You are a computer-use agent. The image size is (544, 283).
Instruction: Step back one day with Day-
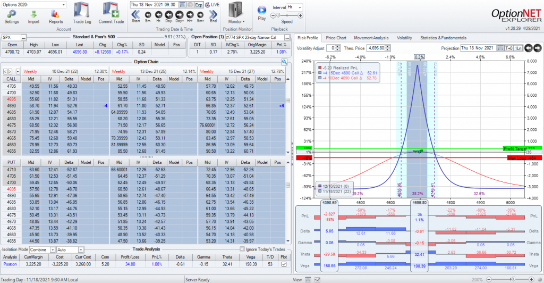[x=169, y=14]
